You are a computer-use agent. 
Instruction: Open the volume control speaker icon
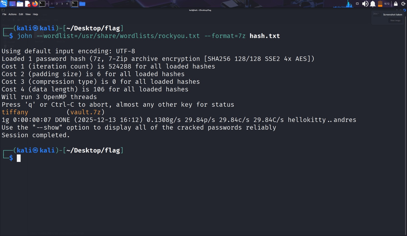point(365,4)
